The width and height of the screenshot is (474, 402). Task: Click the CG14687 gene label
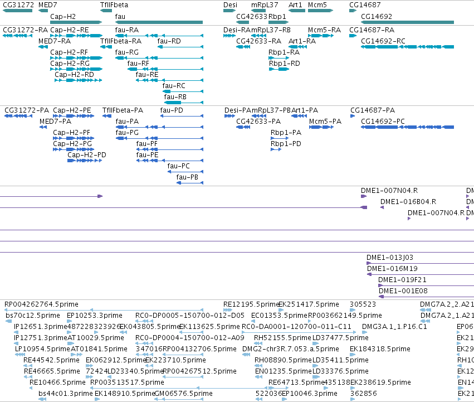pos(365,5)
